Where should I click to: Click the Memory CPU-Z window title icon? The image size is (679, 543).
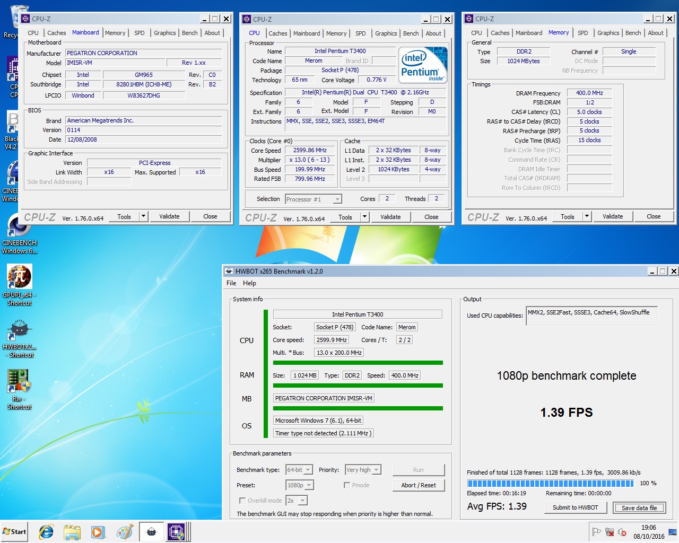point(468,19)
